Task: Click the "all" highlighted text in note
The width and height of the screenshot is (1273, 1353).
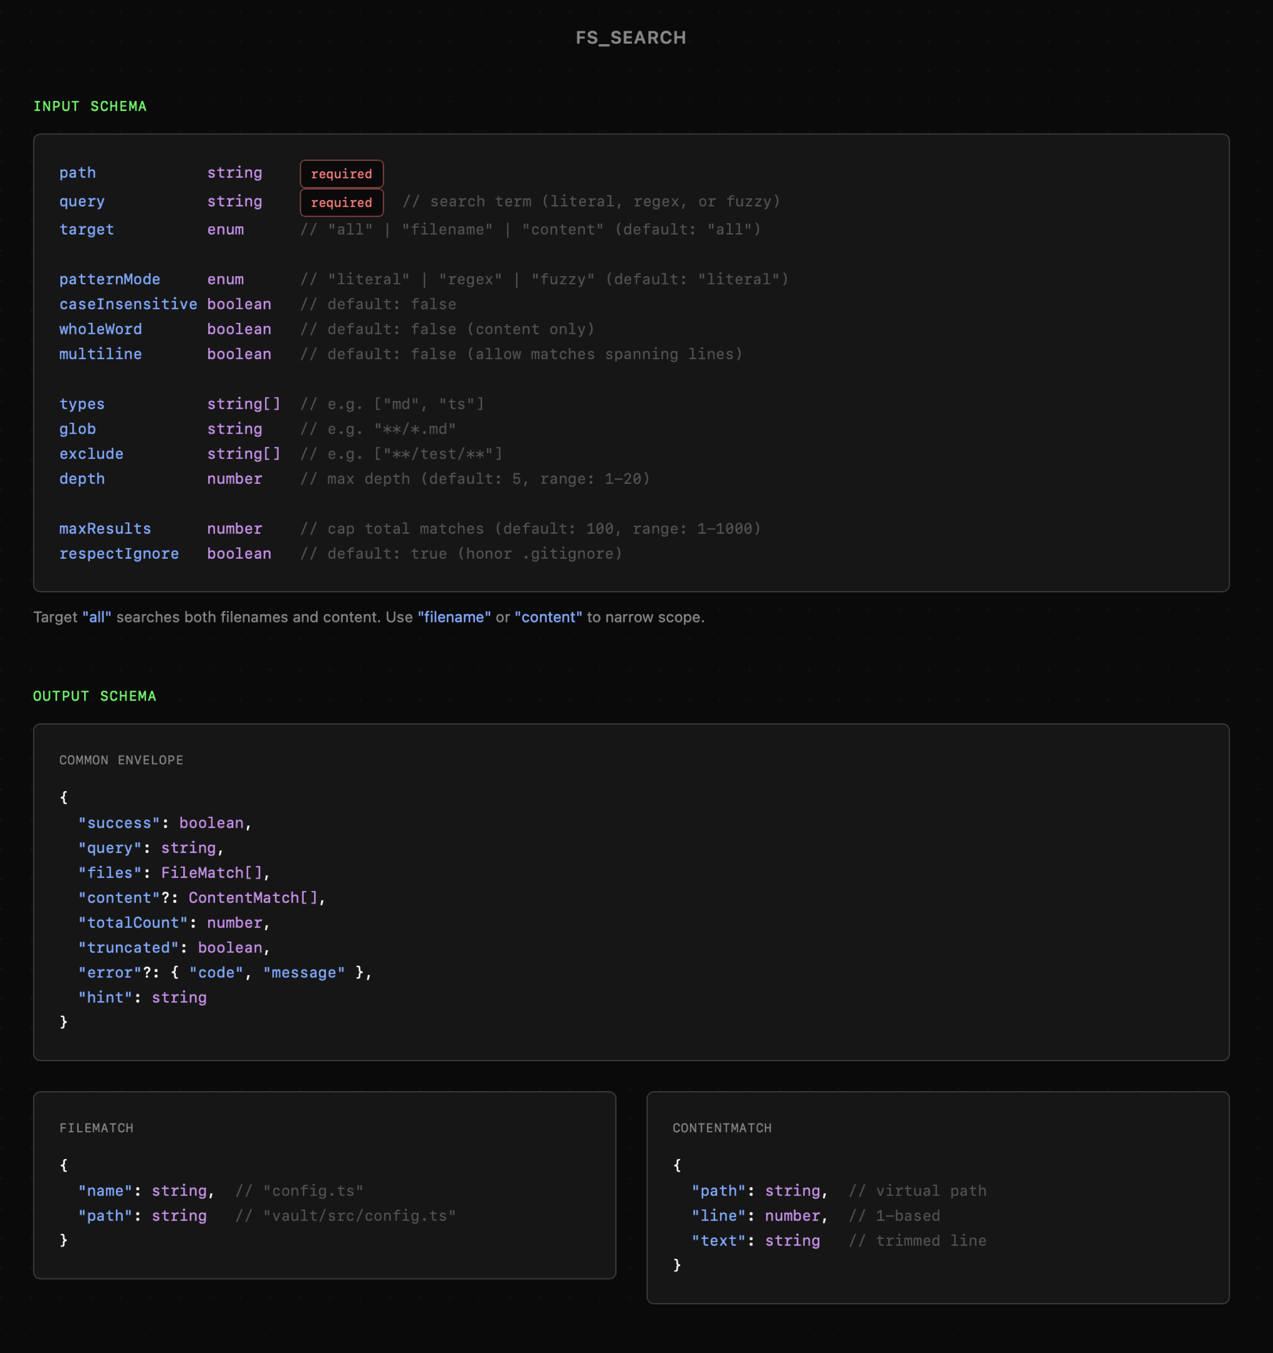Action: [x=97, y=617]
